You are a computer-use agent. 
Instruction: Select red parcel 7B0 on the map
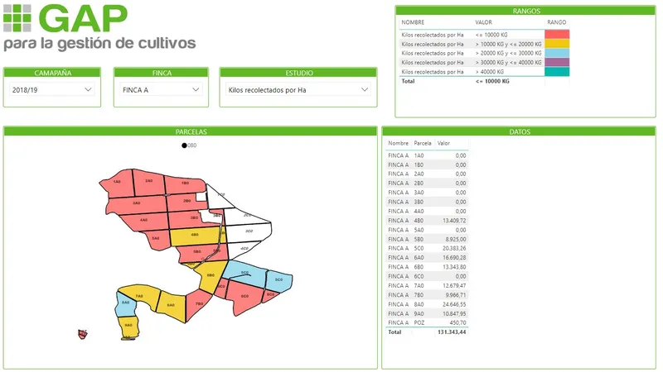click(x=199, y=303)
